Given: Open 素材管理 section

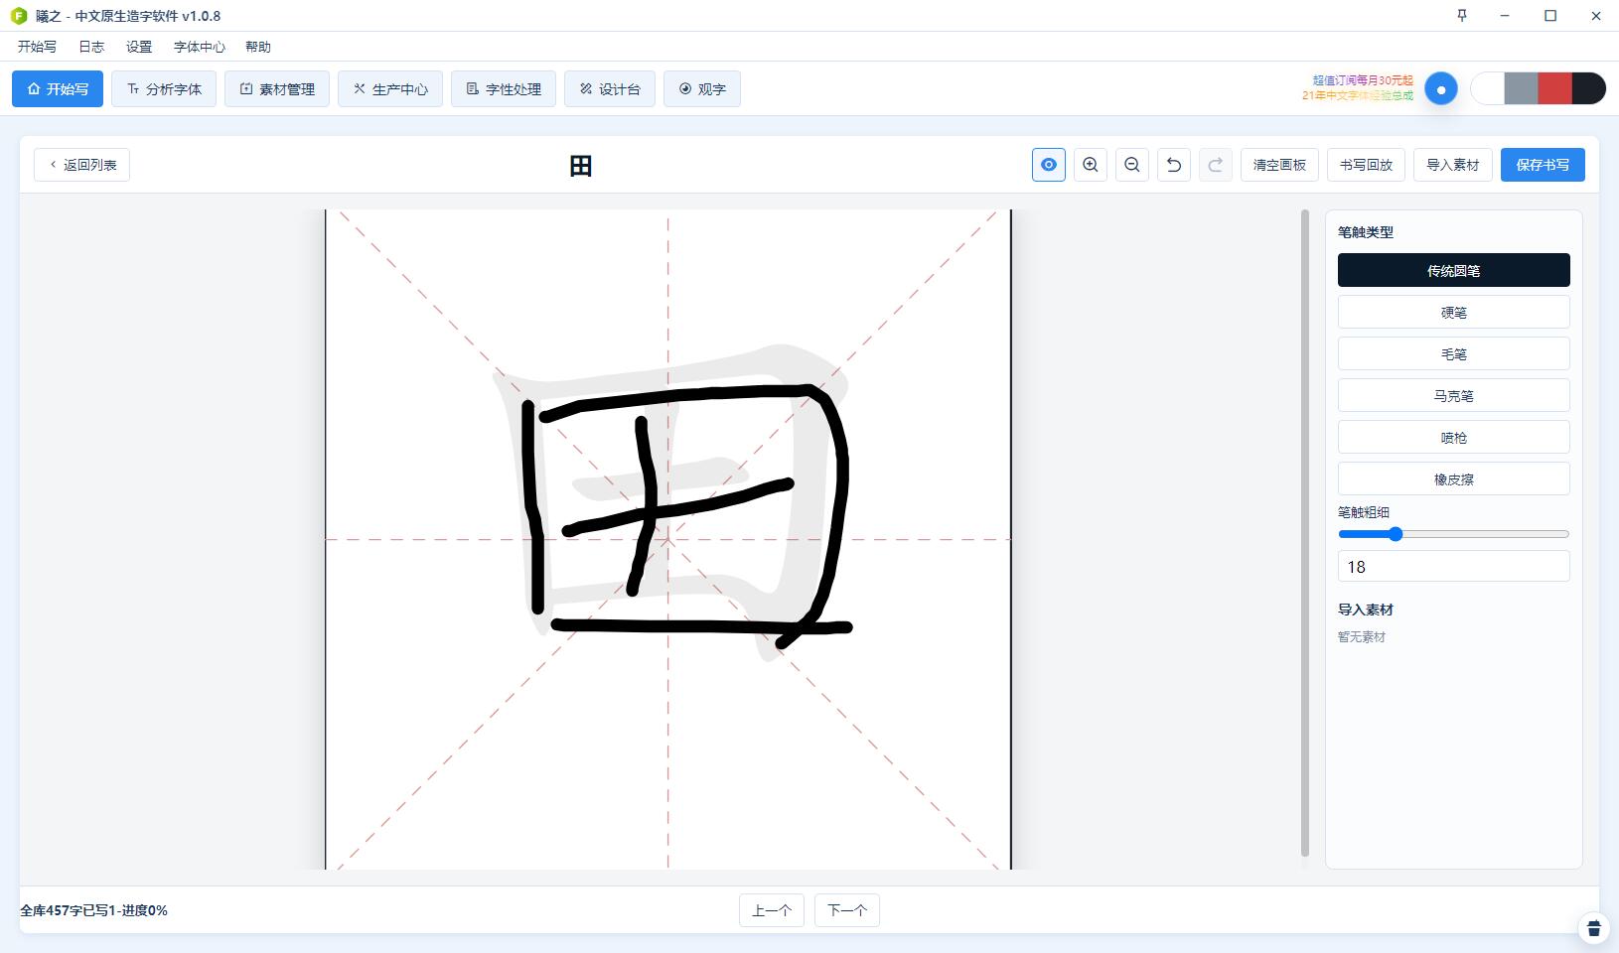Looking at the screenshot, I should (277, 88).
